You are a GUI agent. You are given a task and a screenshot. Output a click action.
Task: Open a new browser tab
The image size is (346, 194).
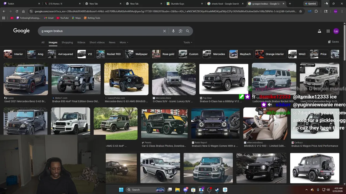coord(290,4)
